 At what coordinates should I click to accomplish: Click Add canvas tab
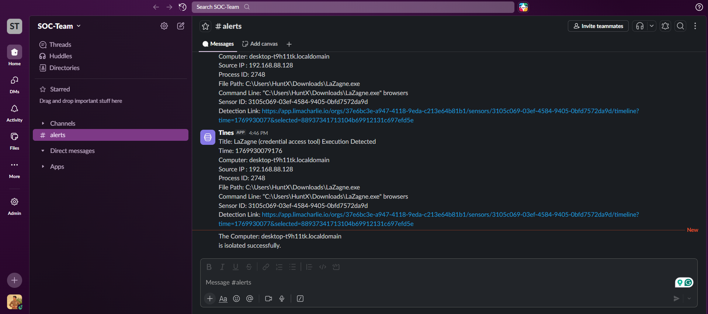coord(260,44)
